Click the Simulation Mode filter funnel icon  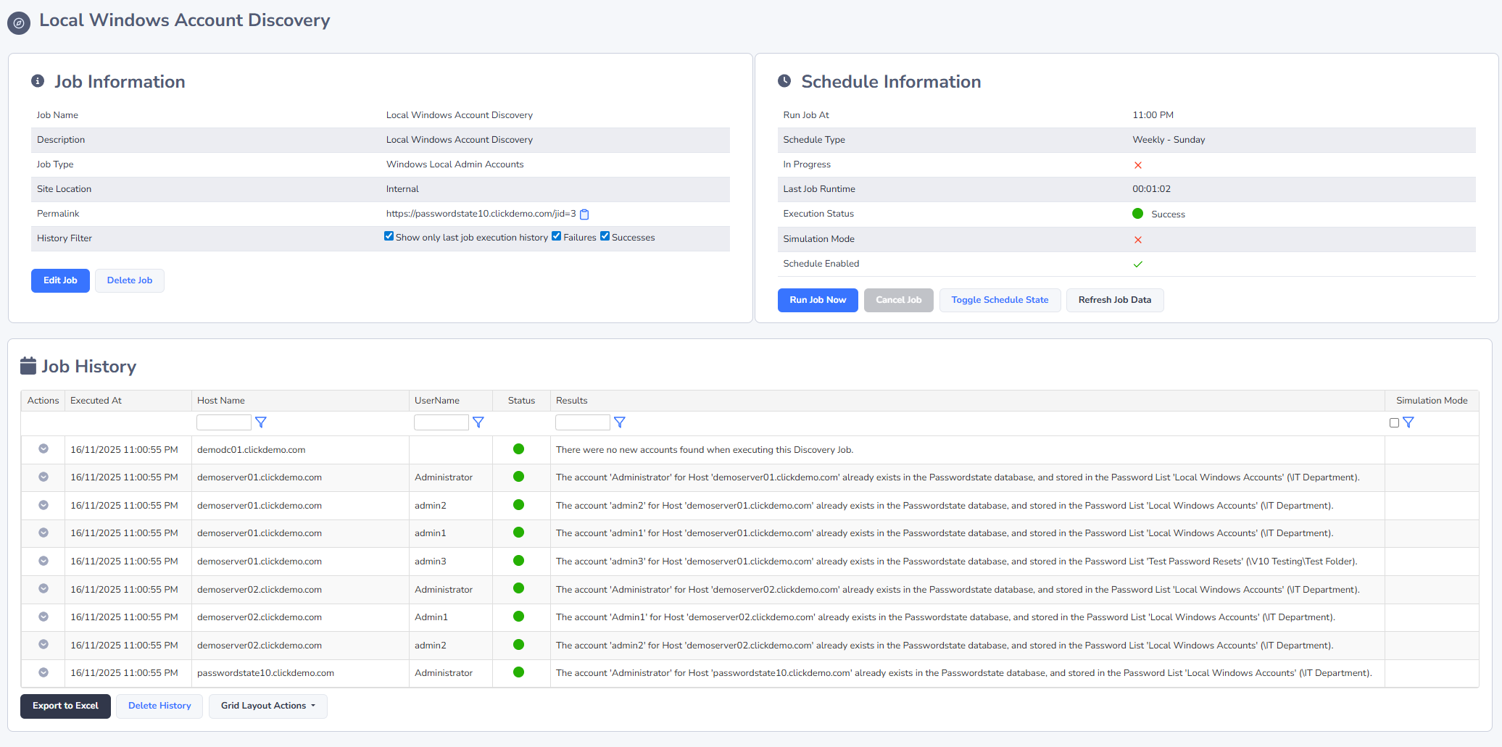point(1408,422)
